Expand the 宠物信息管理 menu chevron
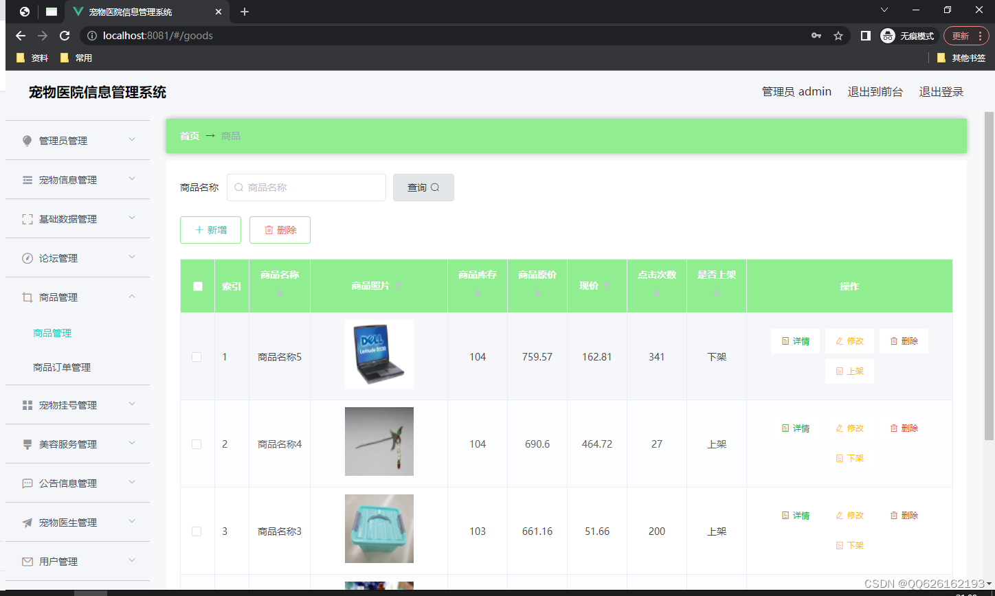The width and height of the screenshot is (995, 596). pyautogui.click(x=132, y=179)
